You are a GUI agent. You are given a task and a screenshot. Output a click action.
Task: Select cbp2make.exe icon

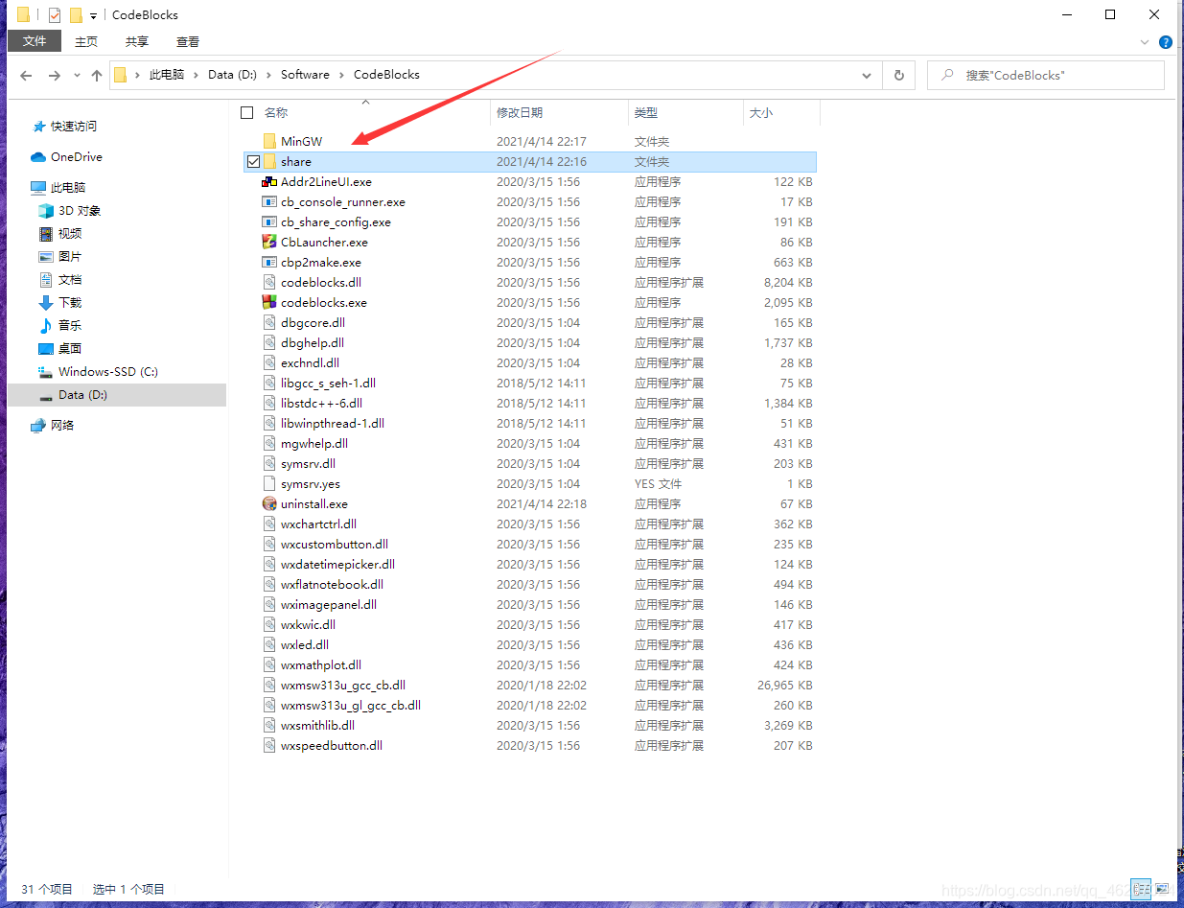click(269, 263)
